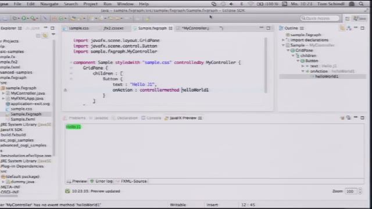This screenshot has height=209, width=372.
Task: Open the Debug dropdown arrow
Action: pos(19,19)
